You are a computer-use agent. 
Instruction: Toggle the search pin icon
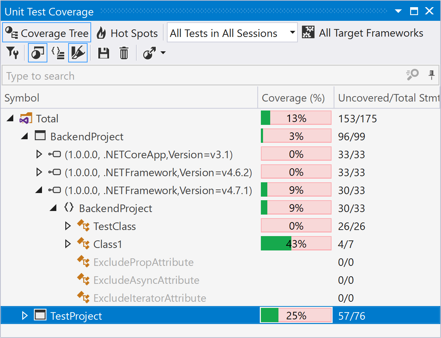click(431, 75)
